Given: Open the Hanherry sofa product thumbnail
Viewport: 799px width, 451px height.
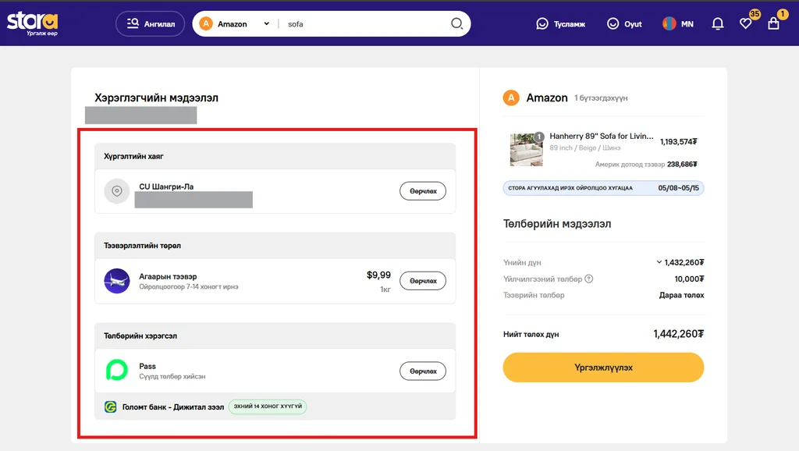Looking at the screenshot, I should point(527,149).
